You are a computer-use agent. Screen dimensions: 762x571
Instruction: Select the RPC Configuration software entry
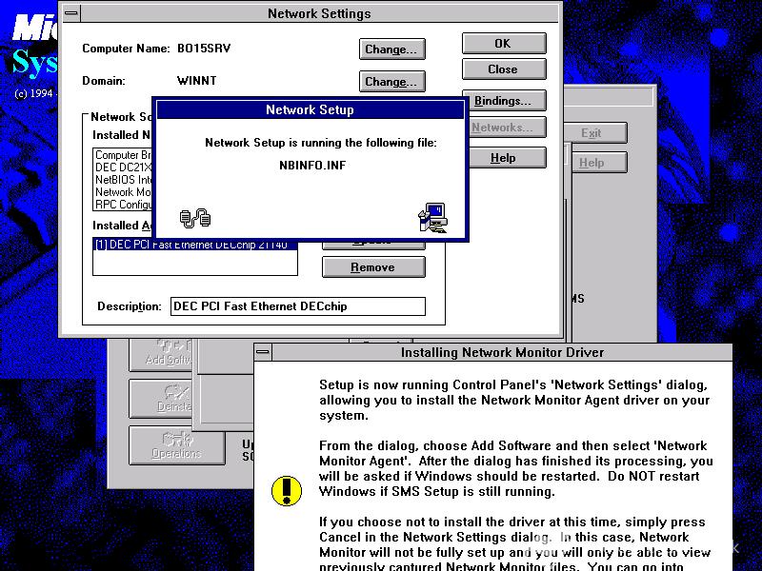(123, 205)
